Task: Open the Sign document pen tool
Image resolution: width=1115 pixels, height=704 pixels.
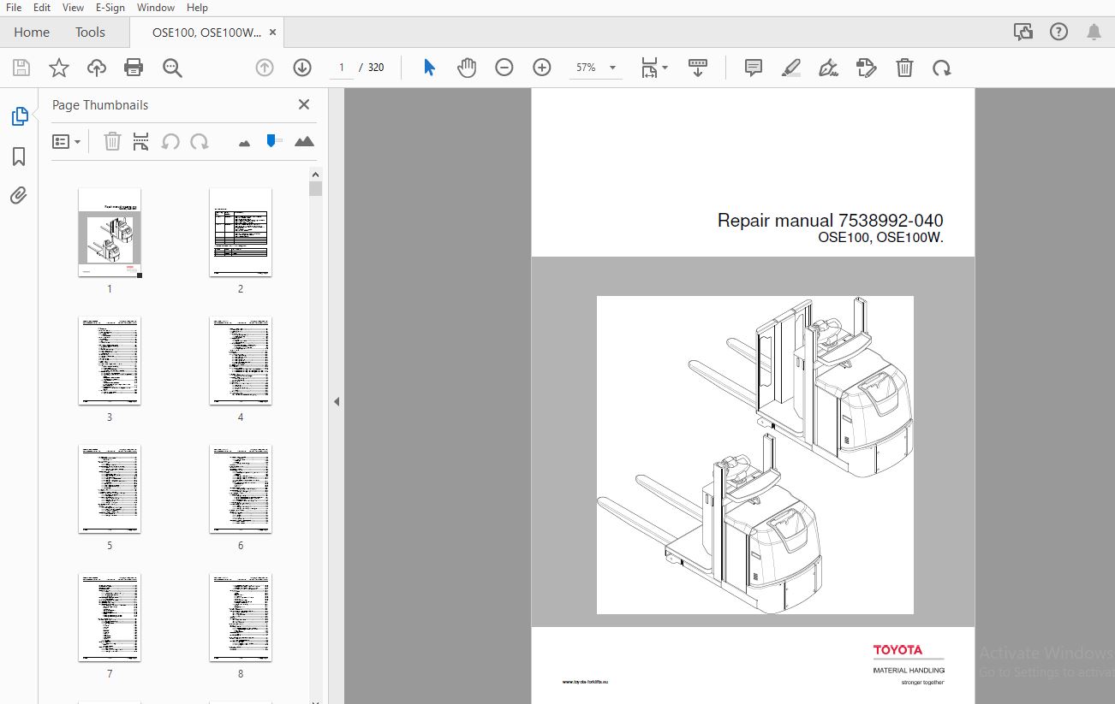Action: [828, 68]
